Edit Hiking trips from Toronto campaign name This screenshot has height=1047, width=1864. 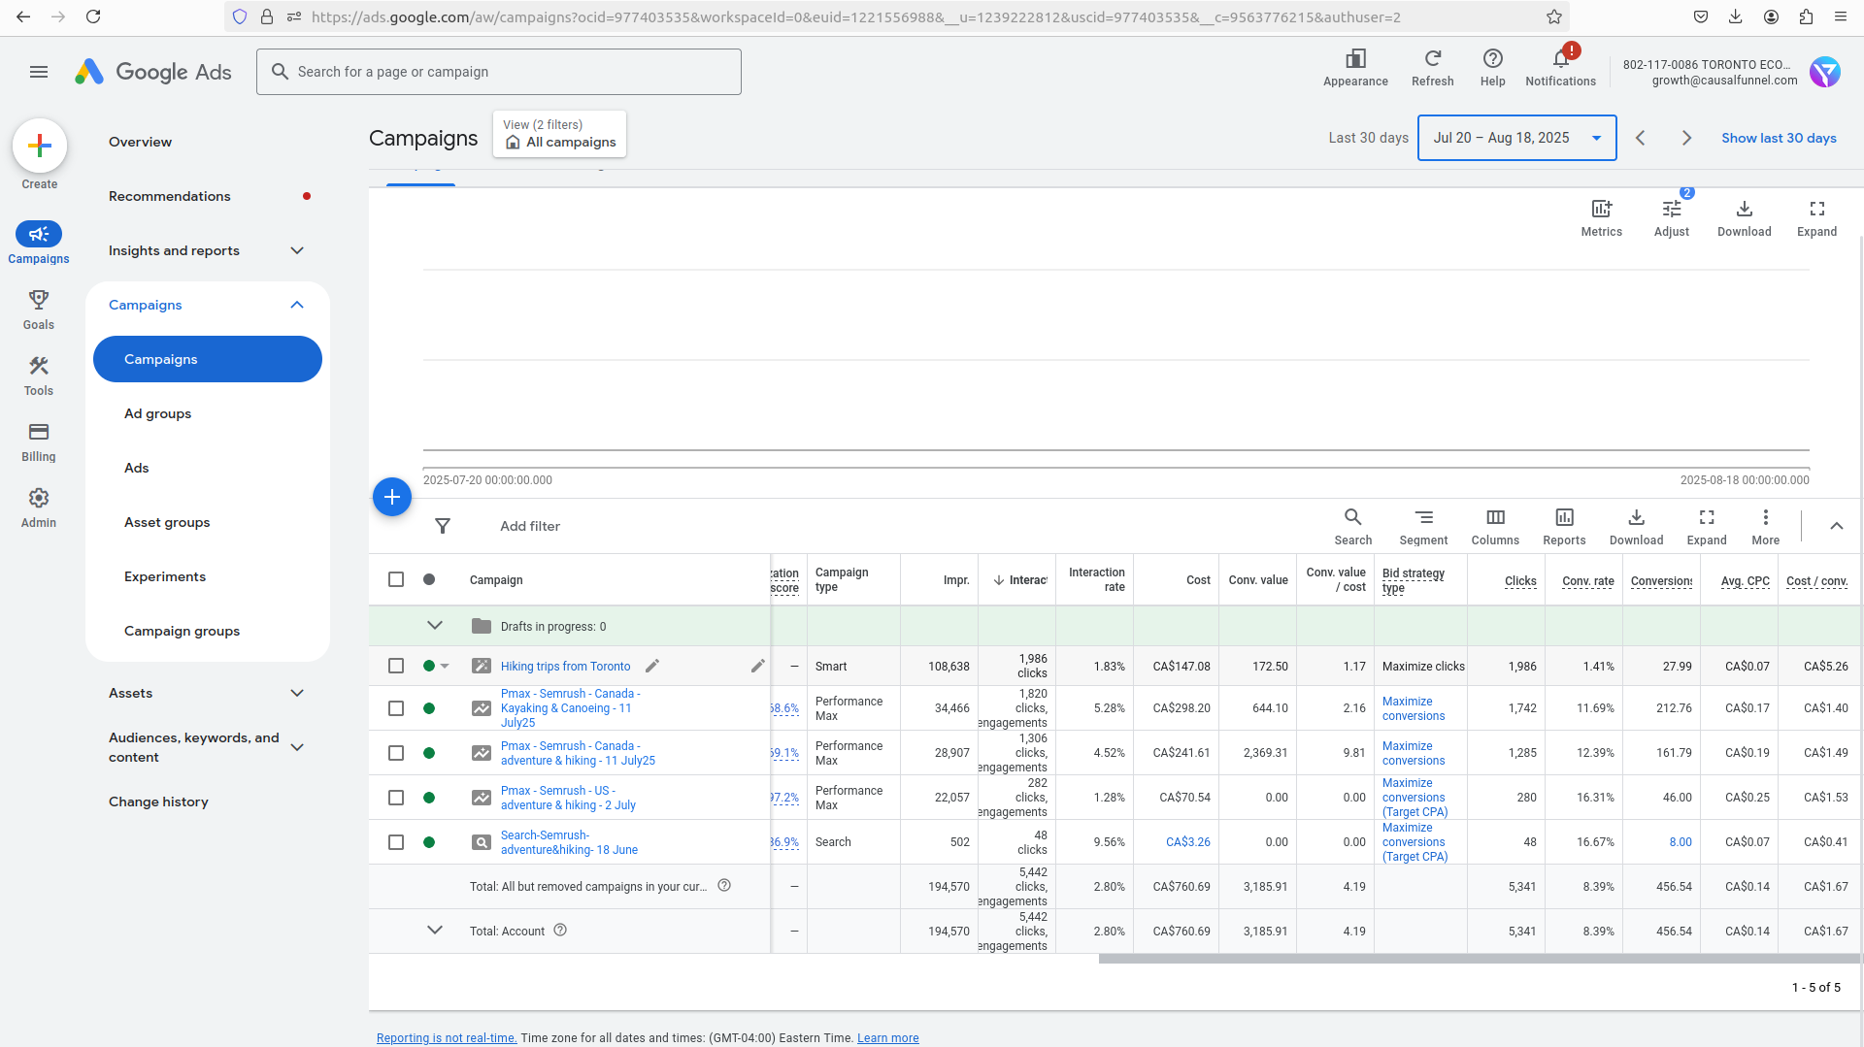click(x=652, y=666)
